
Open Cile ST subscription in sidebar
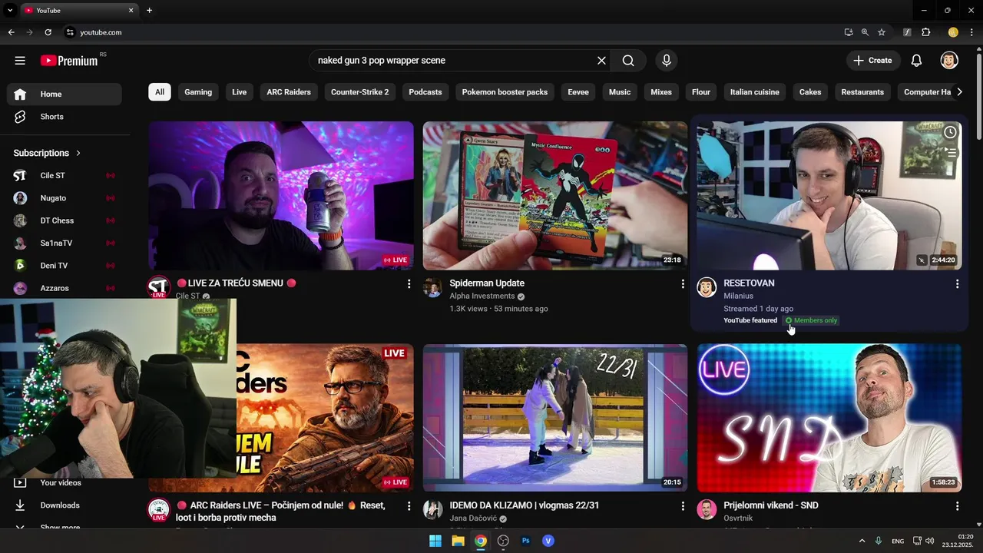[x=65, y=176]
